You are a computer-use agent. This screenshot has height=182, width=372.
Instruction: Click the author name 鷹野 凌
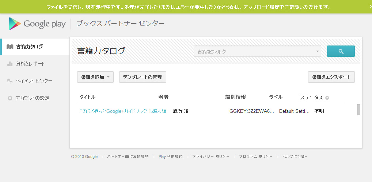pyautogui.click(x=181, y=111)
